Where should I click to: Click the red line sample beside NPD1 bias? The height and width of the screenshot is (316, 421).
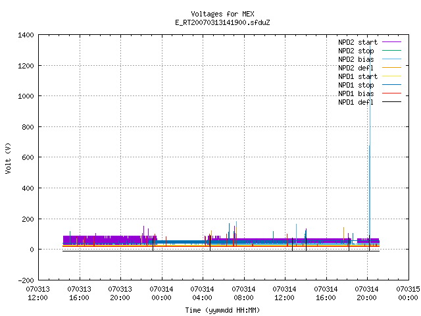tap(392, 93)
